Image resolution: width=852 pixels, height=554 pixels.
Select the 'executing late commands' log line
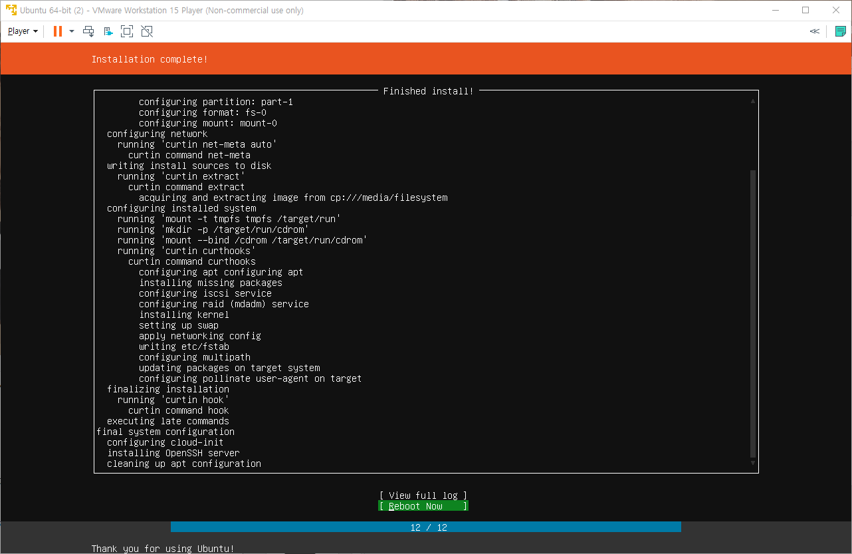coord(168,421)
